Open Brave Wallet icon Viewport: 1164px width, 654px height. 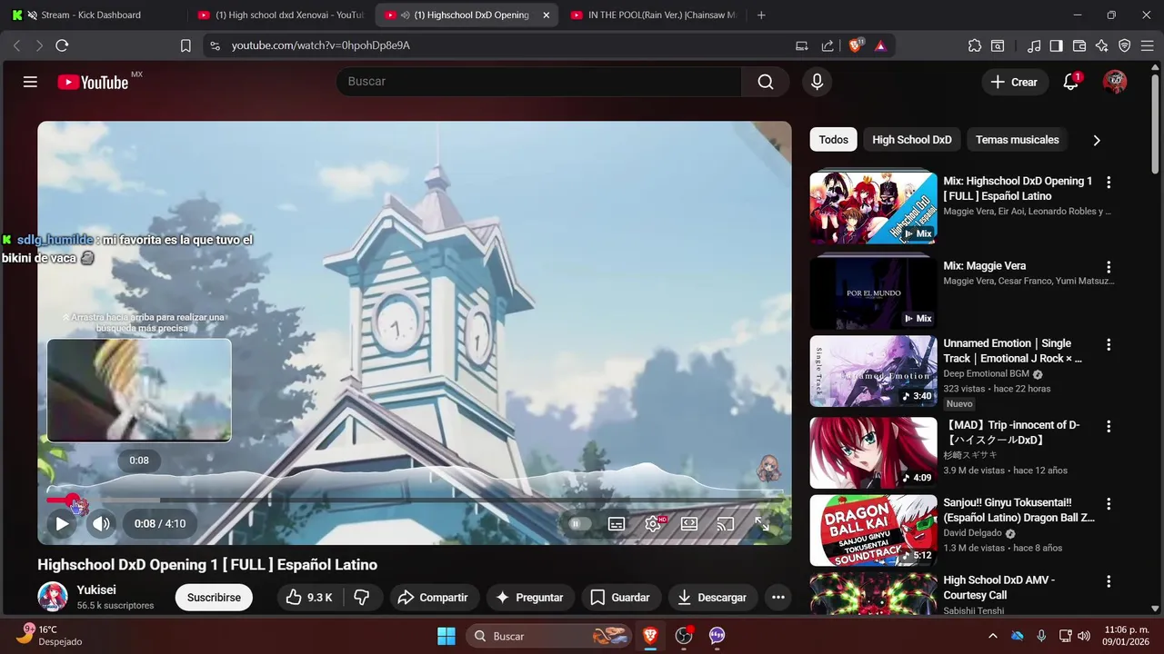(1079, 45)
